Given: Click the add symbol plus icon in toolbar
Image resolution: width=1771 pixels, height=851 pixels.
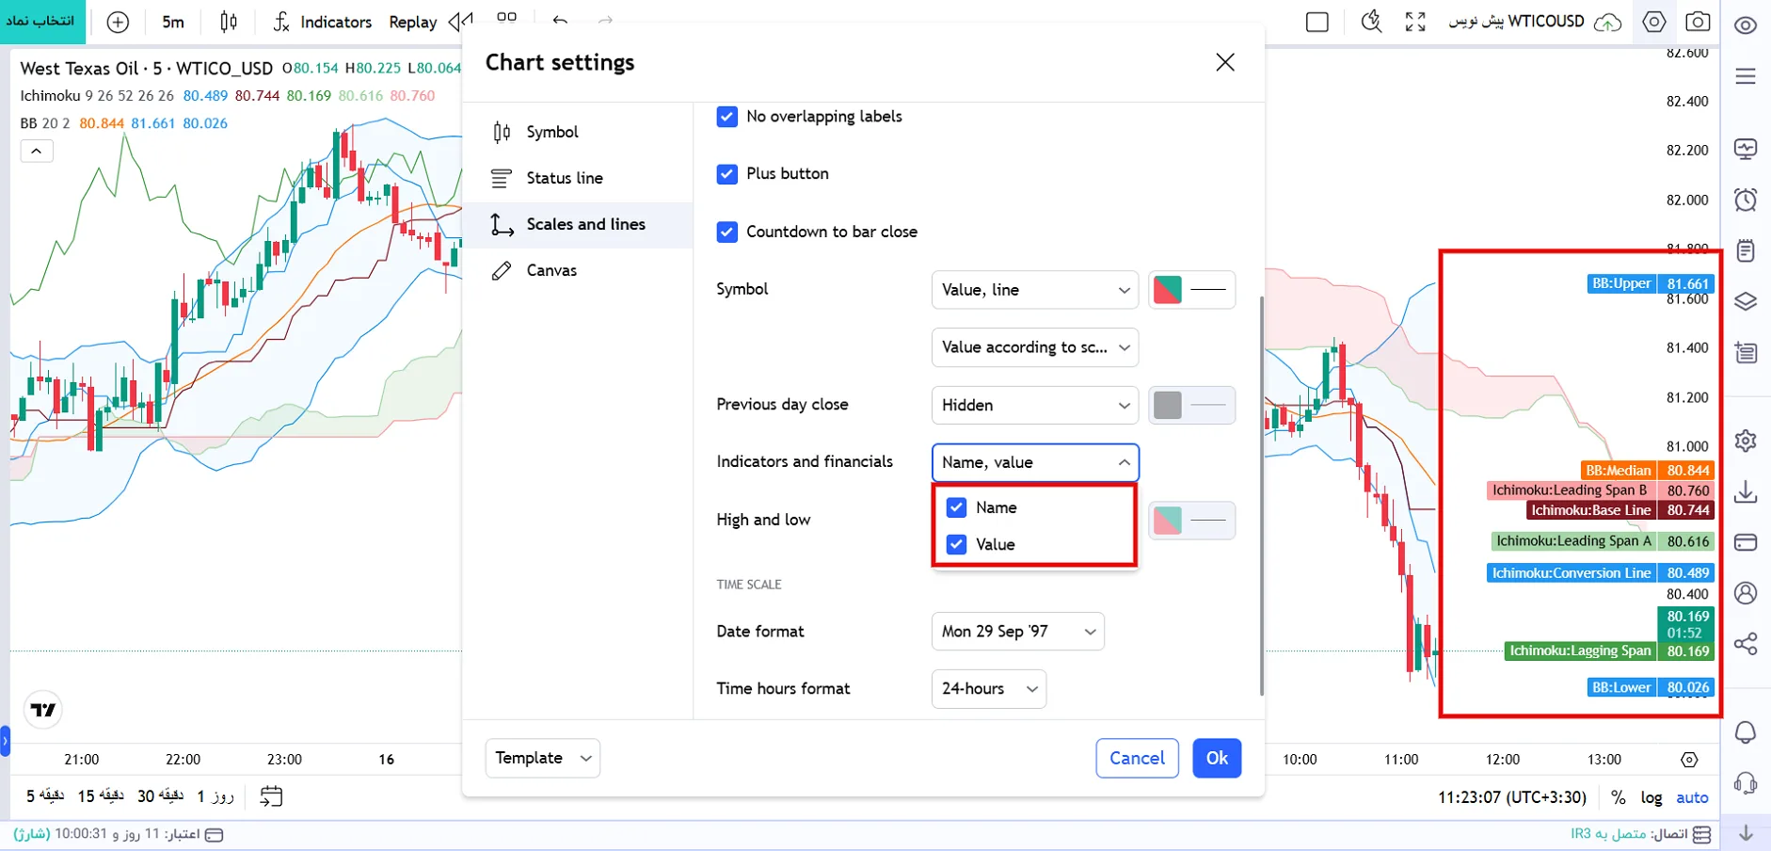Looking at the screenshot, I should [118, 22].
